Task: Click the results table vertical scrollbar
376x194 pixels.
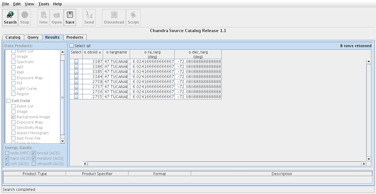Action: click(369, 110)
